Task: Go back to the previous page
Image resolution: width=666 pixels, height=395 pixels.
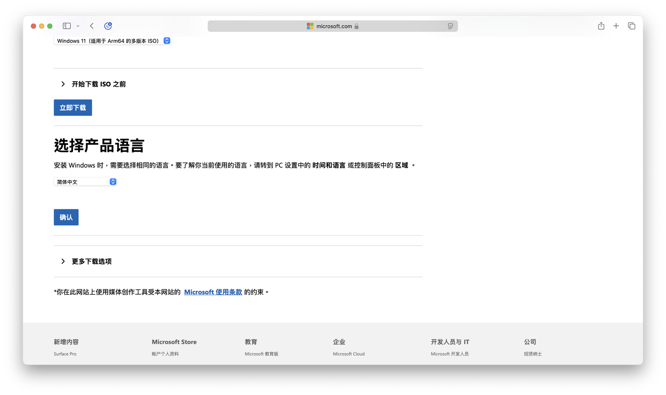Action: click(92, 26)
